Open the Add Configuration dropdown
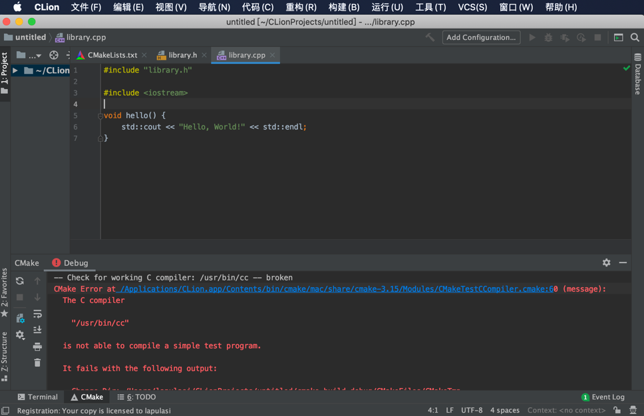The width and height of the screenshot is (644, 416). click(481, 37)
